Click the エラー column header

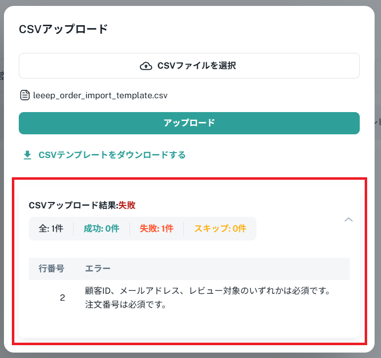click(x=98, y=269)
